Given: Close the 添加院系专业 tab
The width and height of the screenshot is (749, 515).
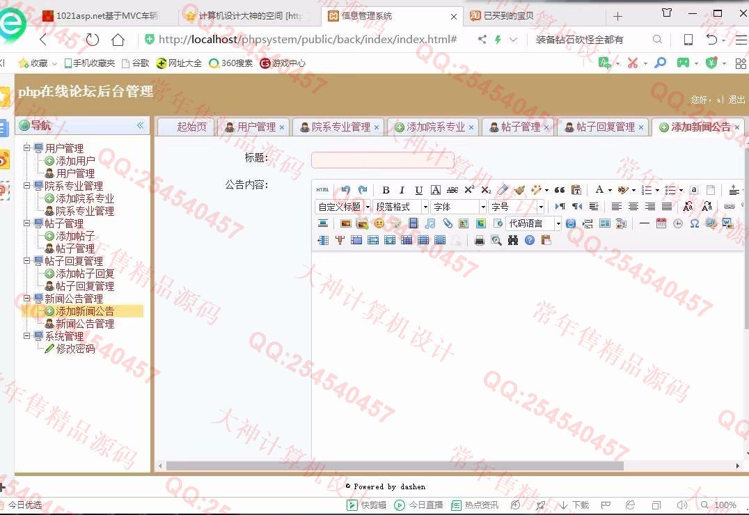Looking at the screenshot, I should pos(471,127).
